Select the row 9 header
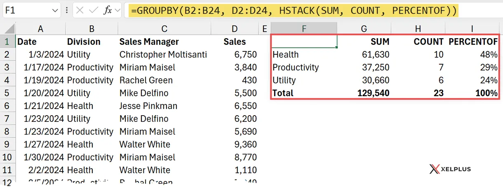Viewport: 503px width, 188px height. point(7,144)
